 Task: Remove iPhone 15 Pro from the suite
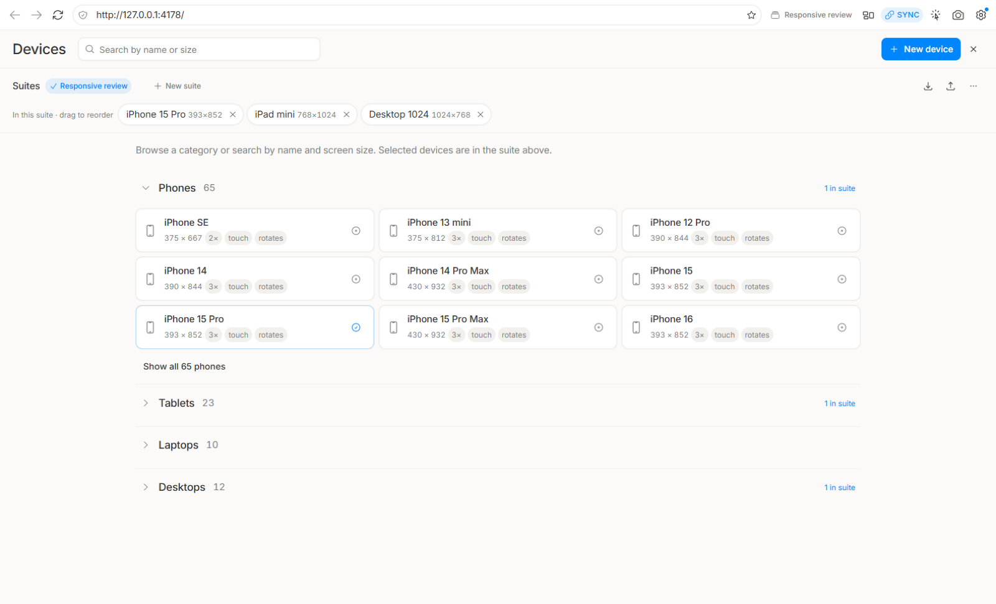coord(233,114)
